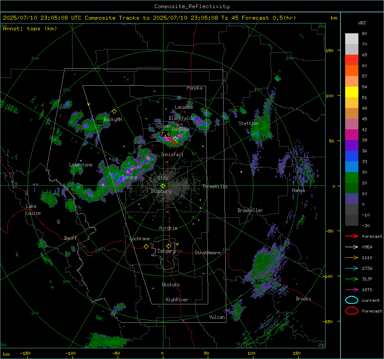
Task: Click the violet 10-0 dBZ color swatch
Action: pyautogui.click(x=352, y=199)
